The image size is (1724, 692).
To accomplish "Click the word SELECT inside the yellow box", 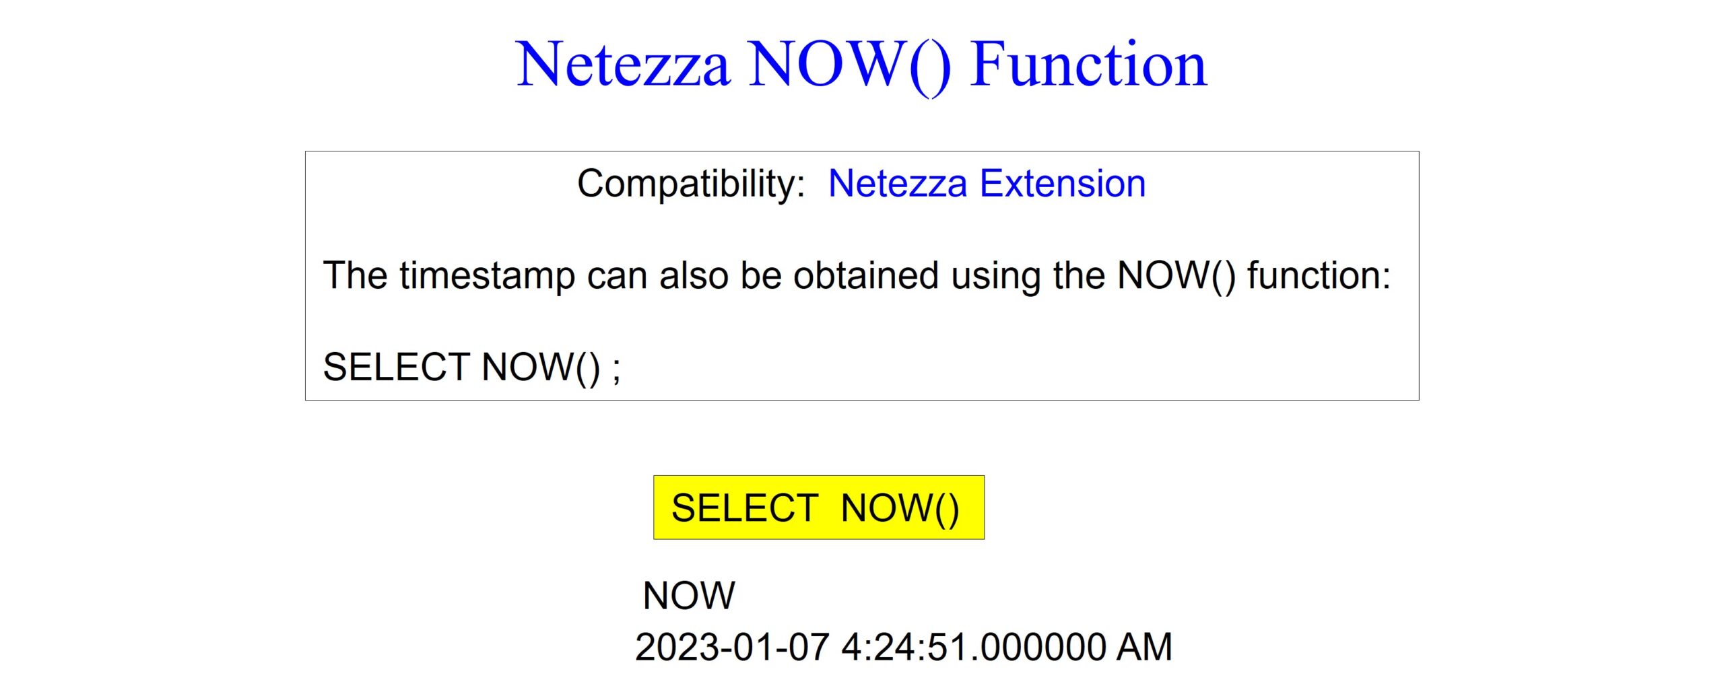I will point(745,508).
